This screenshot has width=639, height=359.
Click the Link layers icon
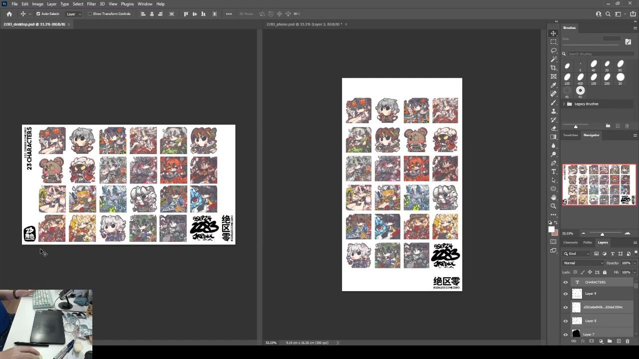click(574, 341)
